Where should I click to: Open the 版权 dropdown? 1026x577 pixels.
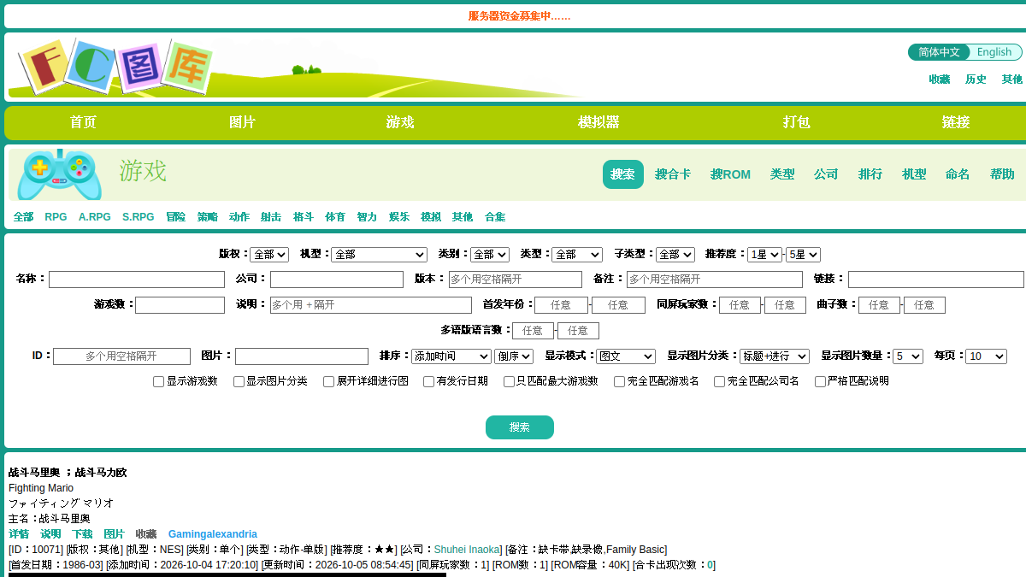[x=269, y=255]
